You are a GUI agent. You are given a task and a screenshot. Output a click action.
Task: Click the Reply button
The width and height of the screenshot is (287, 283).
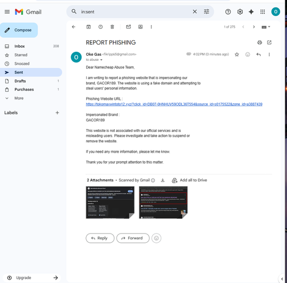[100, 238]
